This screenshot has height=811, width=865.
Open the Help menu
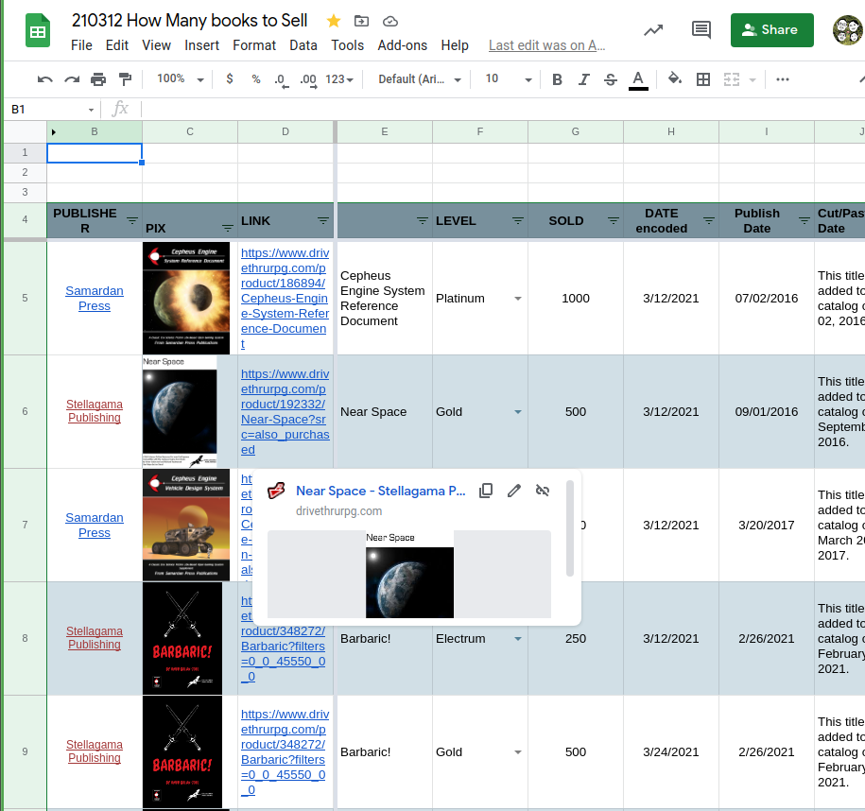coord(455,45)
